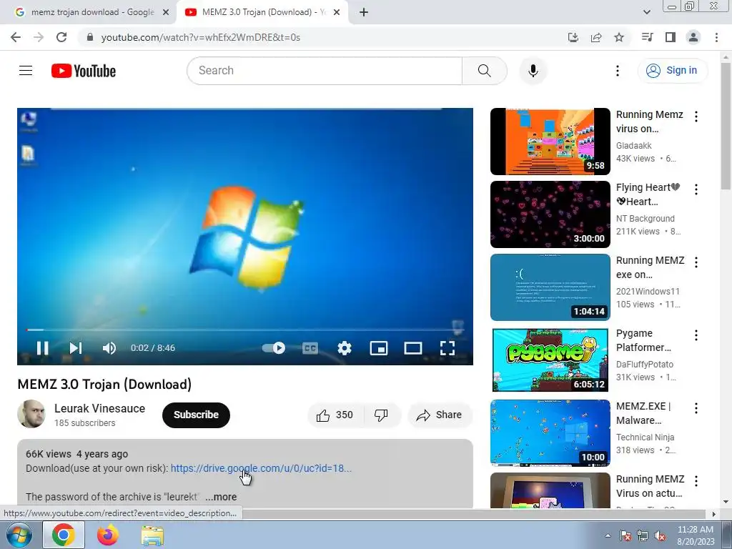Open the YouTube hamburger guide menu
This screenshot has width=732, height=549.
coord(26,71)
